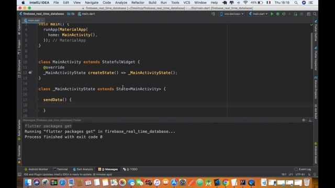Open the Build menu
Viewport: 335px width, 188px height.
(152, 3)
